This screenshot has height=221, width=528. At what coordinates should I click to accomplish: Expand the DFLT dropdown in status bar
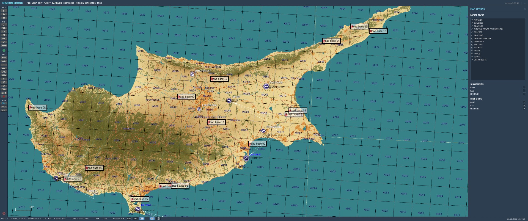pyautogui.click(x=5, y=219)
